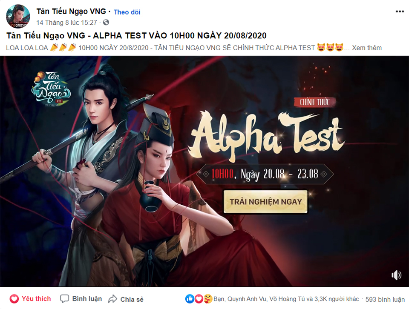Expand post text with Xem thêm
The height and width of the screenshot is (309, 409).
367,48
